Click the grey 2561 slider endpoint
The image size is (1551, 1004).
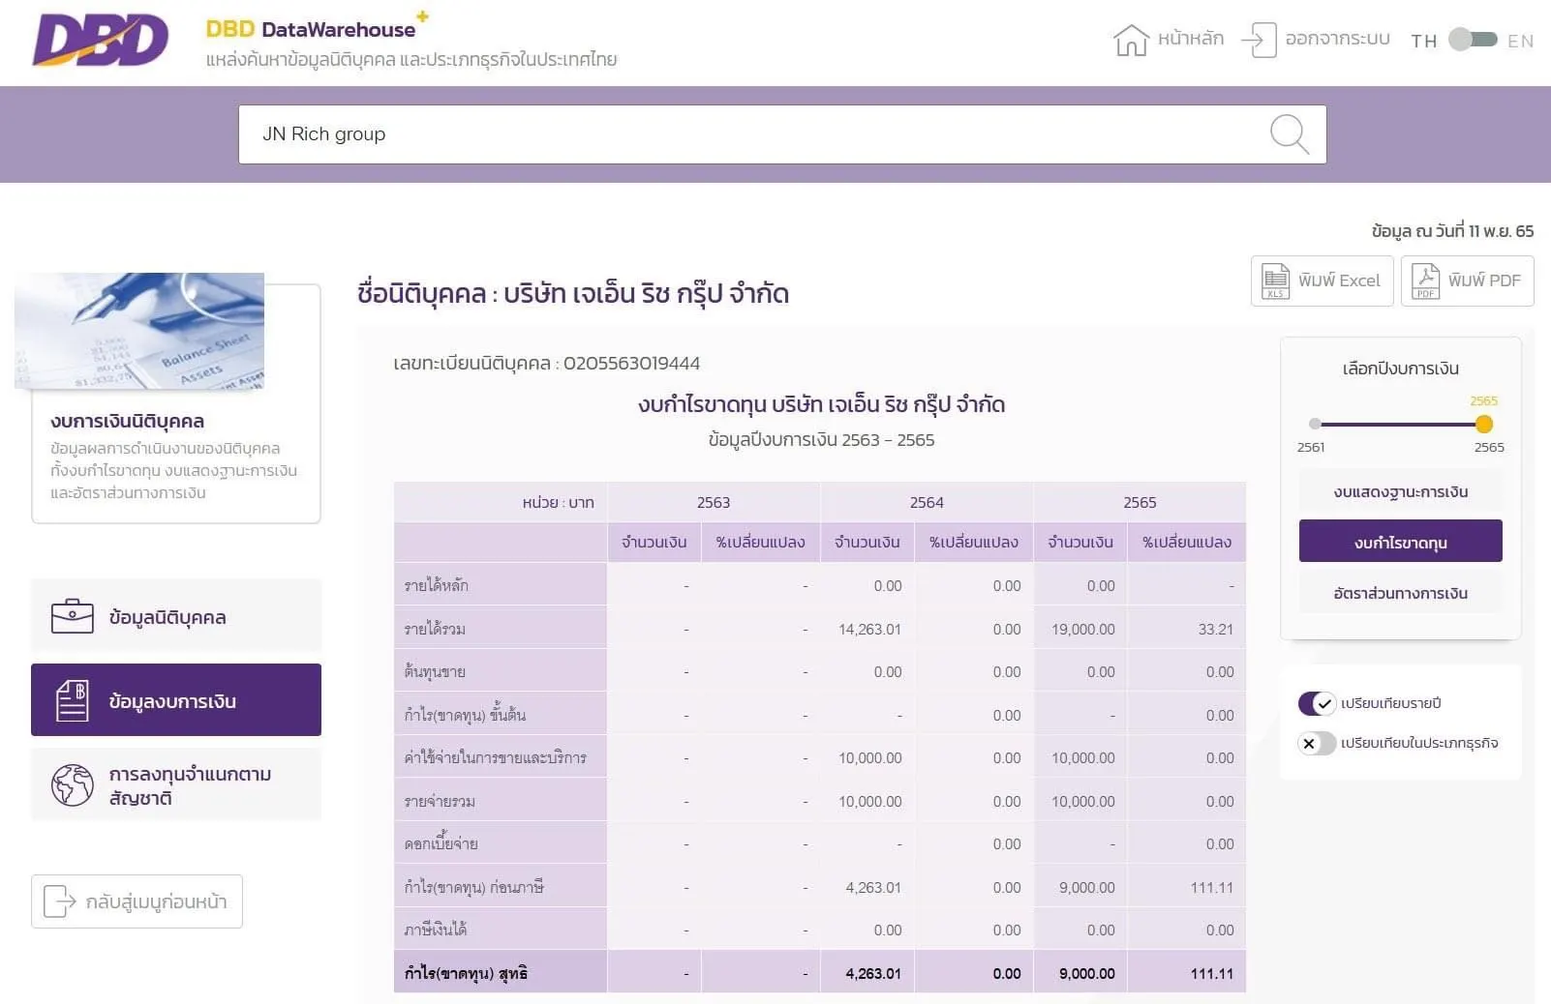tap(1315, 424)
